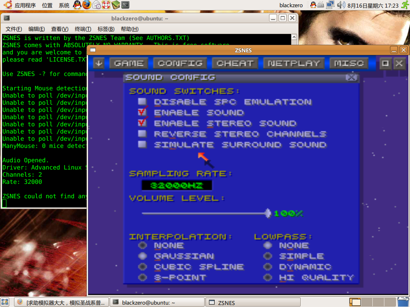Open the 标签(B) menu in the terminal

coord(106,29)
